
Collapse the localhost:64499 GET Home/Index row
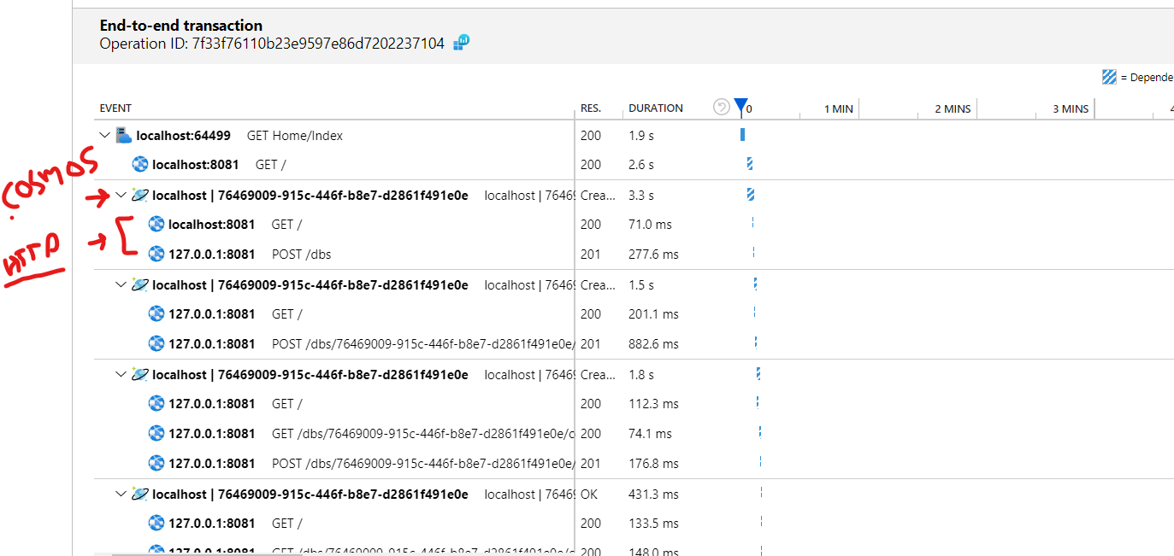(104, 134)
